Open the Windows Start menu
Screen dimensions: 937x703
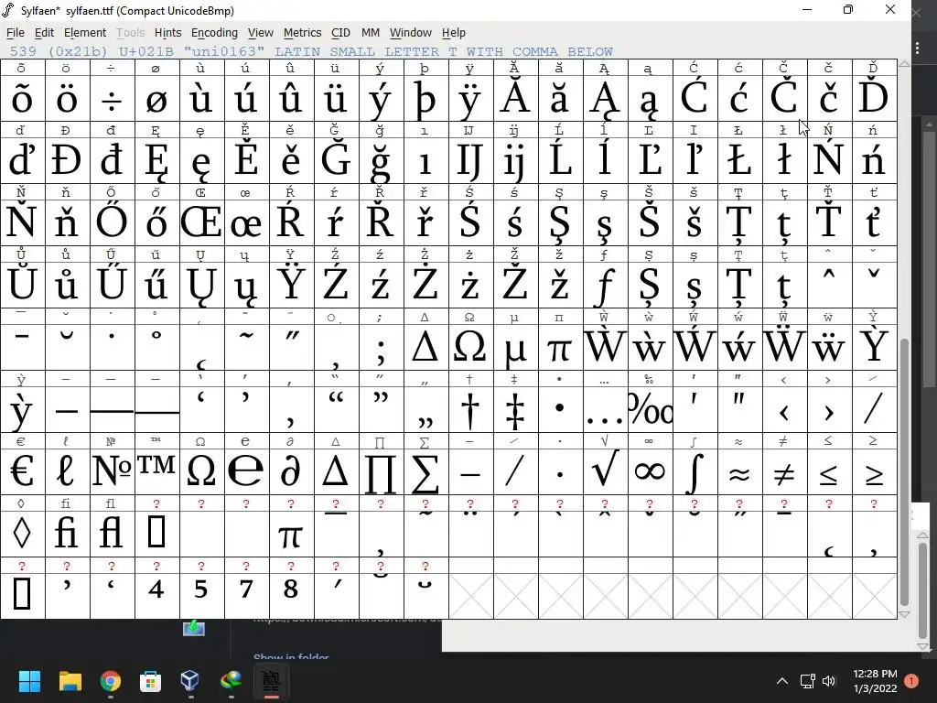point(30,680)
